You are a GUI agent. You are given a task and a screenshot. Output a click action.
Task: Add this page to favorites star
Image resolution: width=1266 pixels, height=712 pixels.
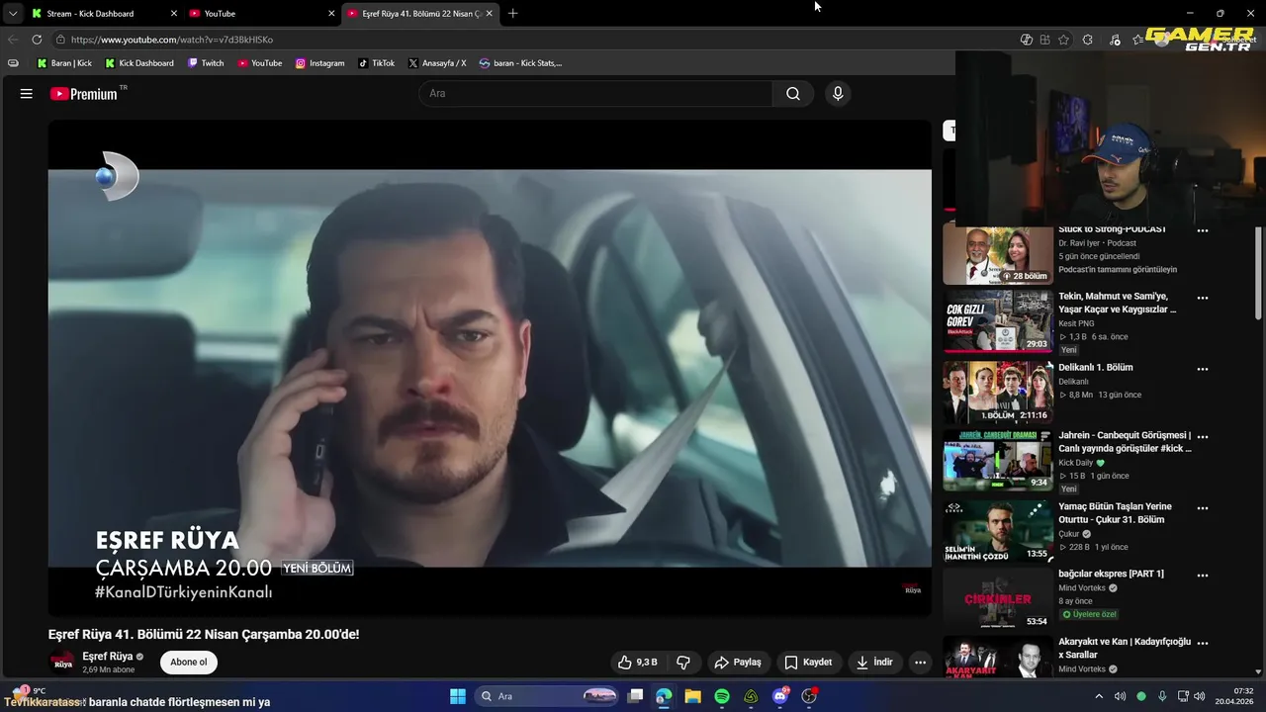(1063, 40)
